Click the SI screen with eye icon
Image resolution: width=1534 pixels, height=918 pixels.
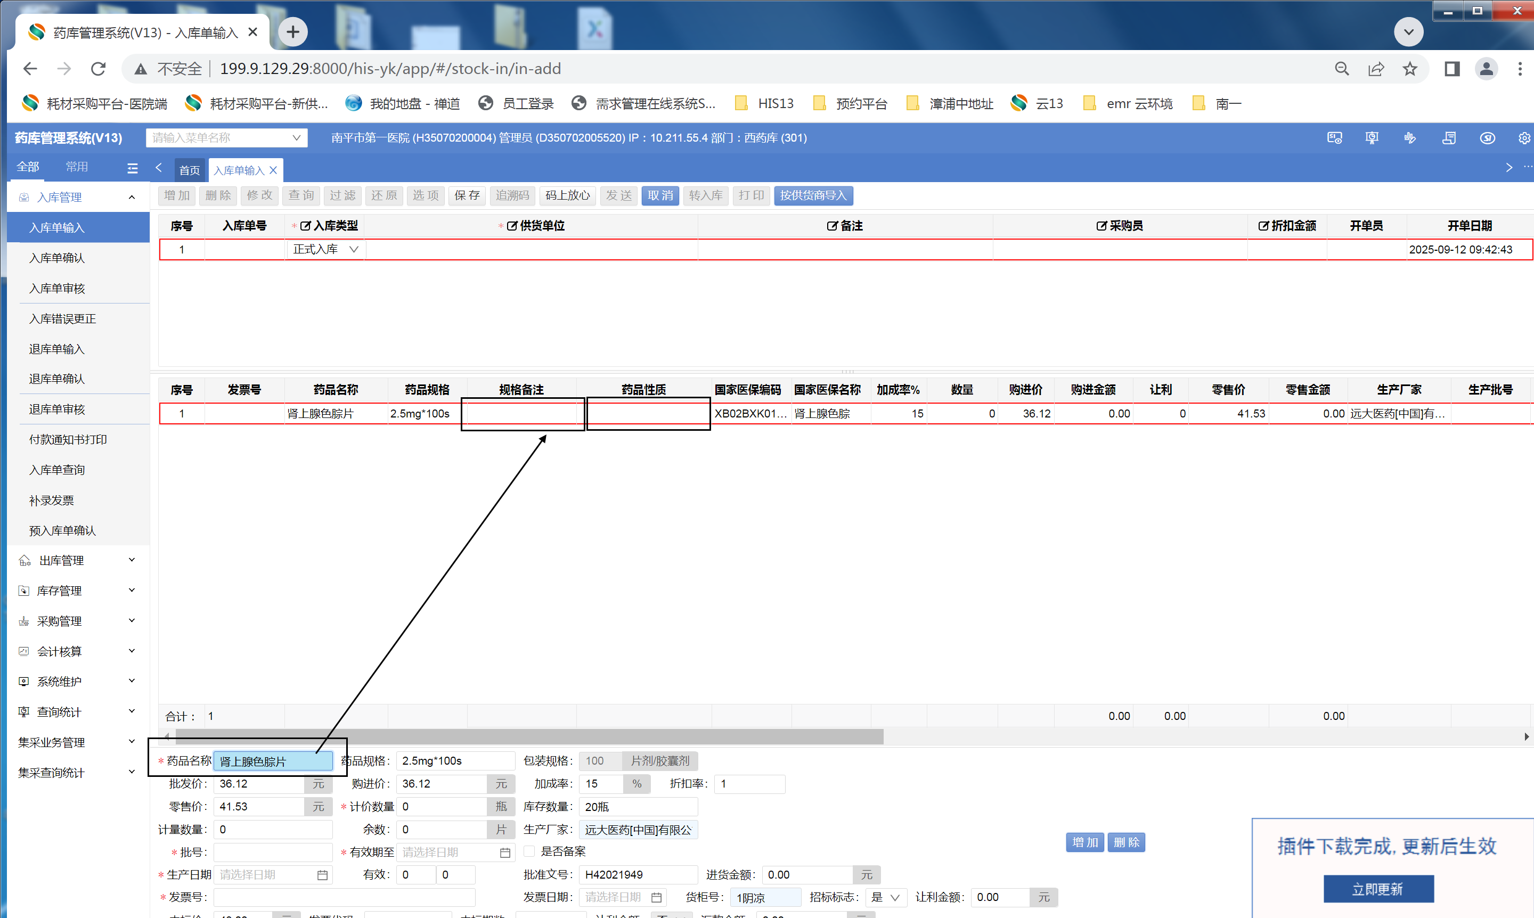pos(1334,138)
